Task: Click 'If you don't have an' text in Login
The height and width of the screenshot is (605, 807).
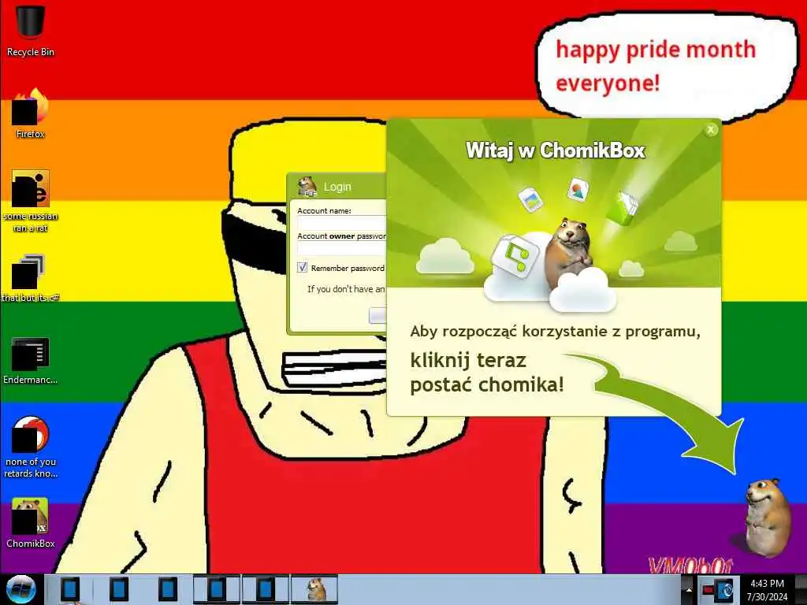Action: tap(346, 289)
